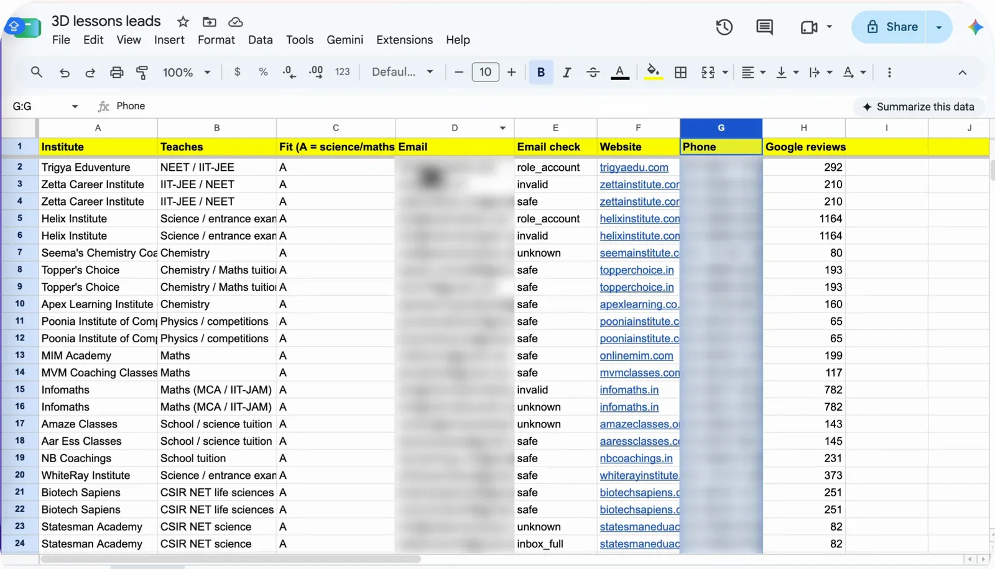This screenshot has width=995, height=569.
Task: Open the fill color picker
Action: click(653, 72)
